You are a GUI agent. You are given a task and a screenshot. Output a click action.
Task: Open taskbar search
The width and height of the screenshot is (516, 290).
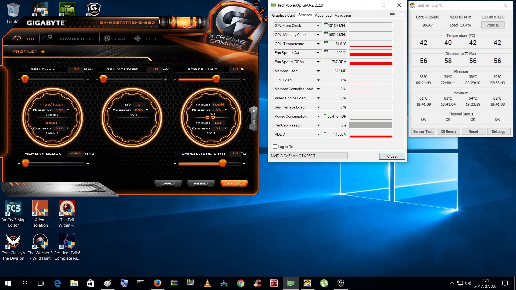(24, 283)
